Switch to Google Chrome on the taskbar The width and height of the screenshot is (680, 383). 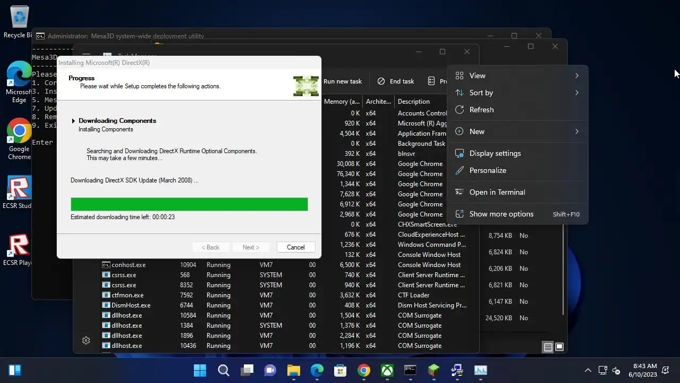coord(364,370)
